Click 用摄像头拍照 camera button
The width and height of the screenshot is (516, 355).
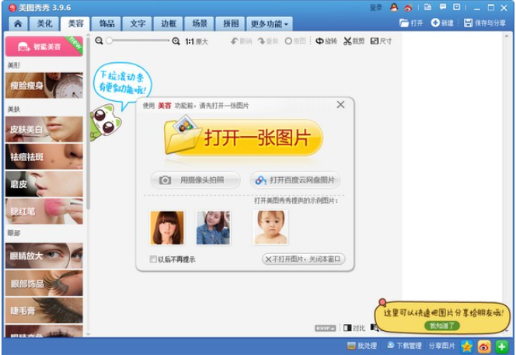[196, 180]
